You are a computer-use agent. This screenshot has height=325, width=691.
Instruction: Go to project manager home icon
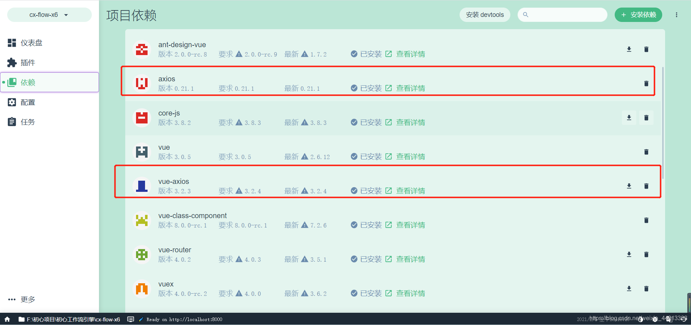(7, 319)
